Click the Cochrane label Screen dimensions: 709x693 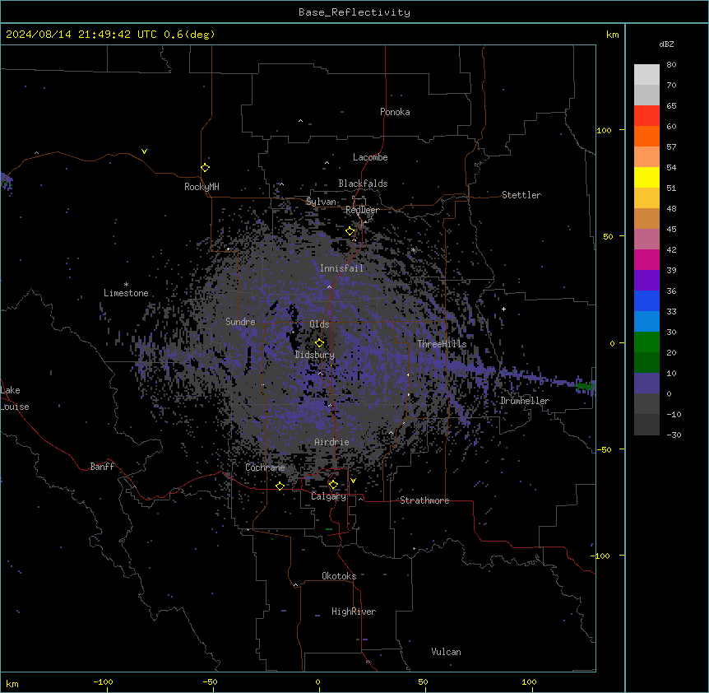click(x=265, y=467)
